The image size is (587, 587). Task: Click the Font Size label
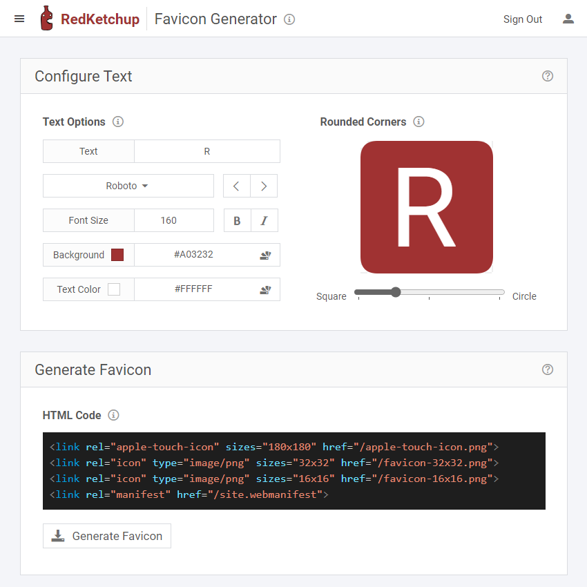(88, 220)
